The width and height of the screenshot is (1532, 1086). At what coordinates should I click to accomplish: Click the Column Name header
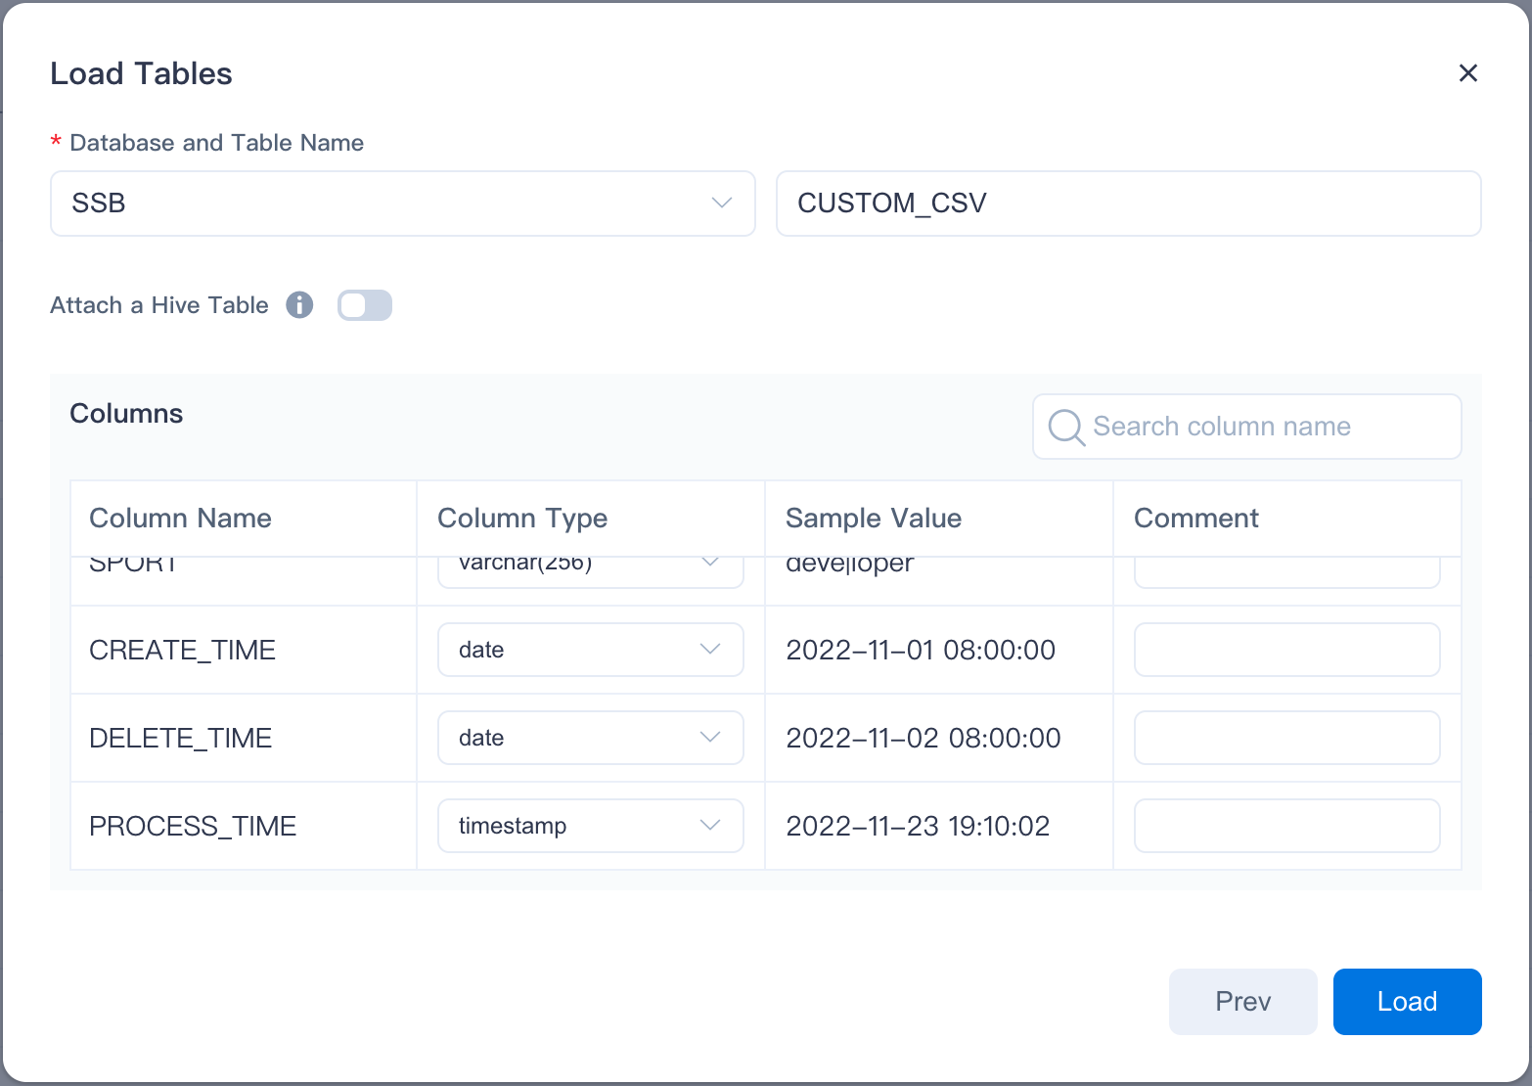pyautogui.click(x=181, y=519)
